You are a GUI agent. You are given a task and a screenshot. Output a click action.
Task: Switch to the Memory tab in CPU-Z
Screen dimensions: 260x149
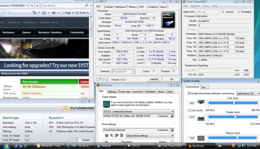tap(132, 7)
